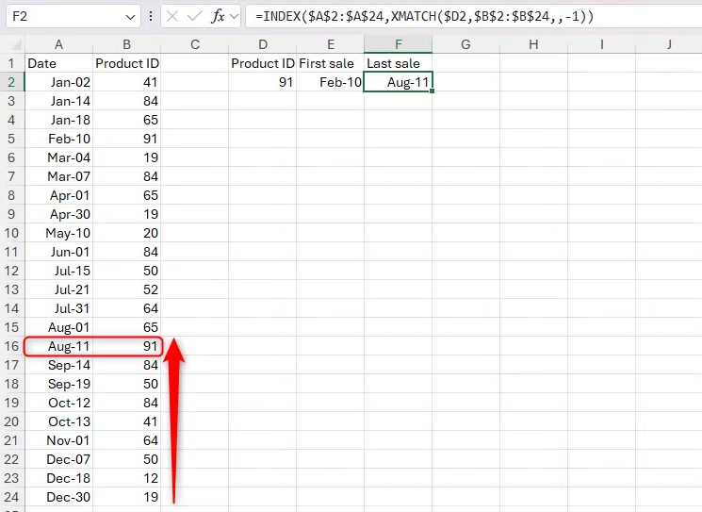Click the Select All corner triangle
702x512 pixels.
click(16, 45)
